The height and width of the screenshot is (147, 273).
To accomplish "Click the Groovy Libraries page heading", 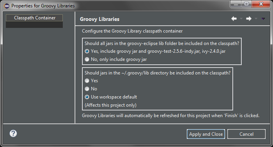I will click(x=99, y=19).
